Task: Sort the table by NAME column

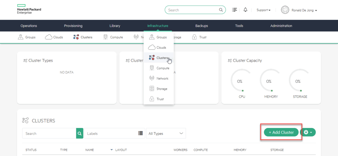Action: click(90, 150)
